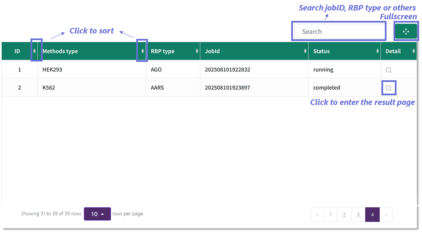Sort by Detail column arrows
This screenshot has height=232, width=422.
[x=414, y=51]
